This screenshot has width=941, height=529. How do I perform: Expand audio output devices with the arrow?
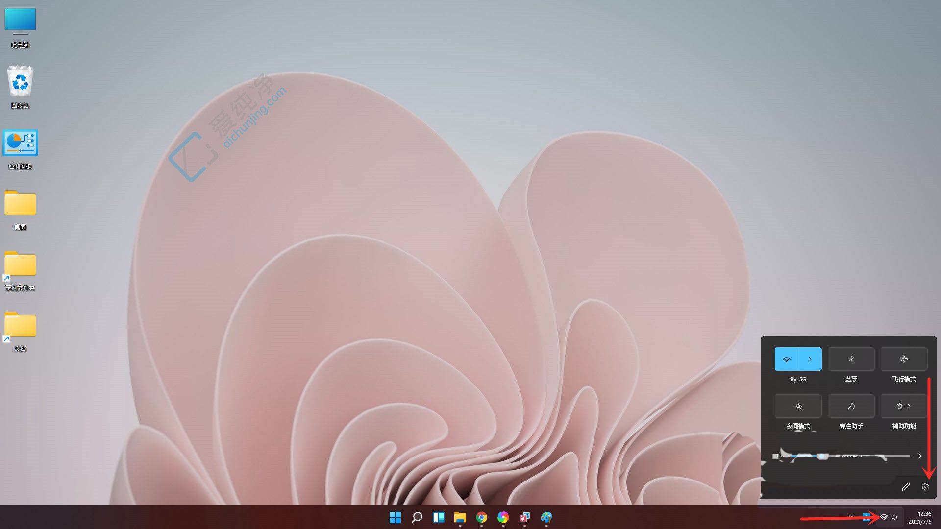click(x=920, y=456)
